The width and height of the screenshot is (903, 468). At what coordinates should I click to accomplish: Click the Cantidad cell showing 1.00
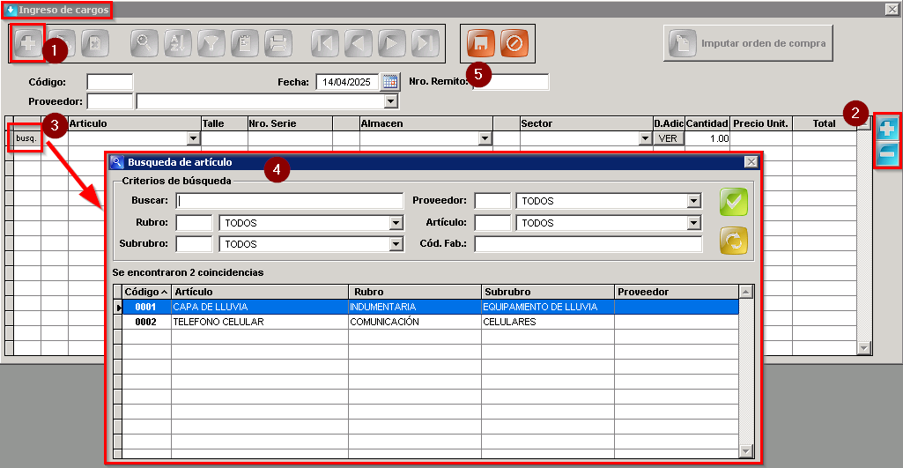tap(707, 138)
